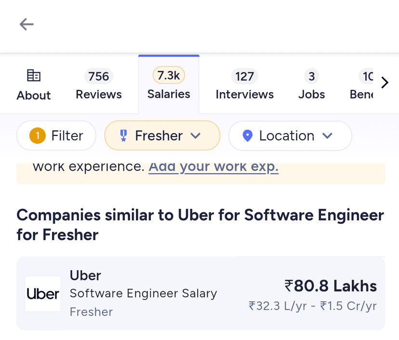Screen dimensions: 399x340
Task: Expand the Fresher experience dropdown
Action: tap(162, 136)
